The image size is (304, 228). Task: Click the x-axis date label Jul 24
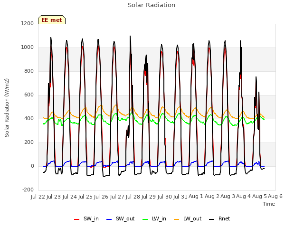pos(69,197)
